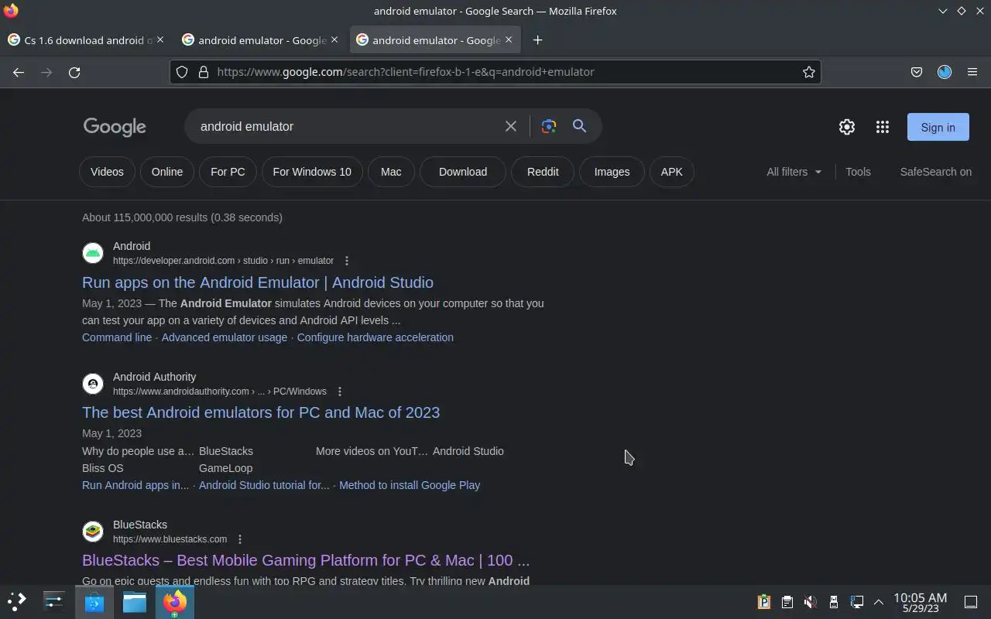Open Google quick settings gear

847,127
